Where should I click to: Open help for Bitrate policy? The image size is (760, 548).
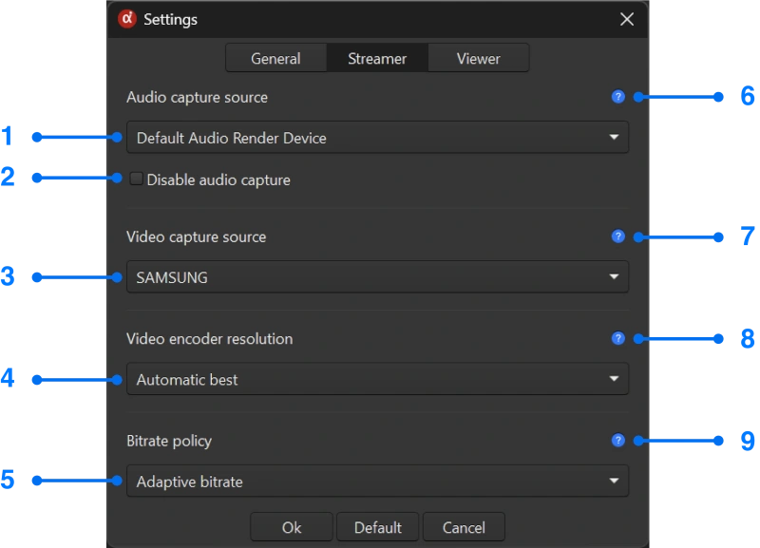617,440
